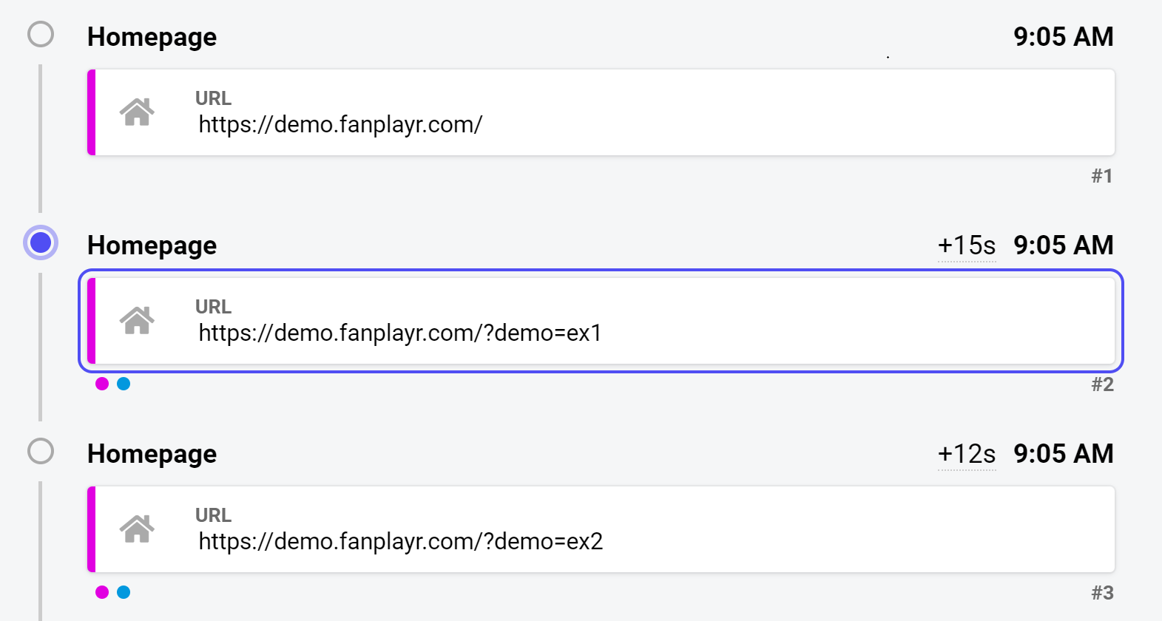1162x621 pixels.
Task: Open the https://demo.fanplayr.com/ URL
Action: pos(340,124)
